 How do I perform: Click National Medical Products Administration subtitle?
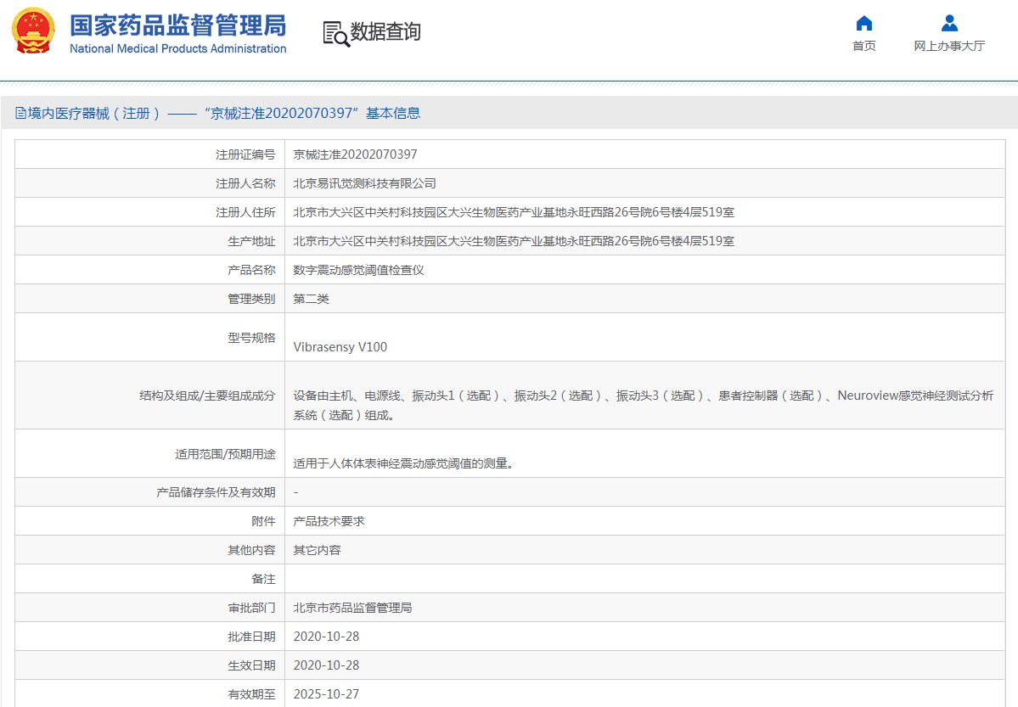click(178, 48)
